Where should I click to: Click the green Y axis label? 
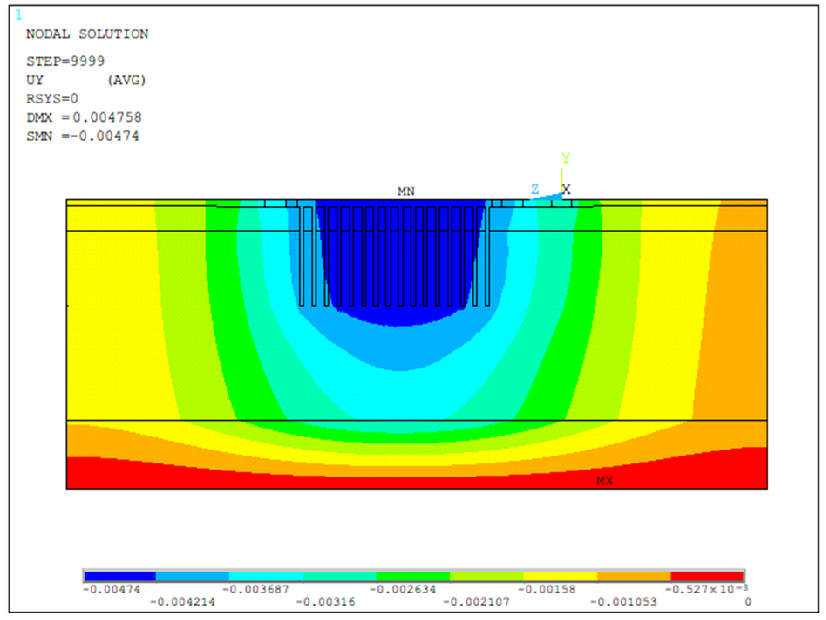(565, 158)
